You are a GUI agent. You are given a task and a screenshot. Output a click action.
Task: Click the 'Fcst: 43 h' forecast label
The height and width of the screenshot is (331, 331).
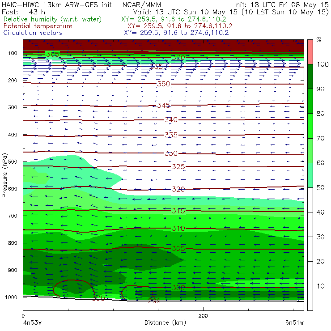pyautogui.click(x=23, y=12)
